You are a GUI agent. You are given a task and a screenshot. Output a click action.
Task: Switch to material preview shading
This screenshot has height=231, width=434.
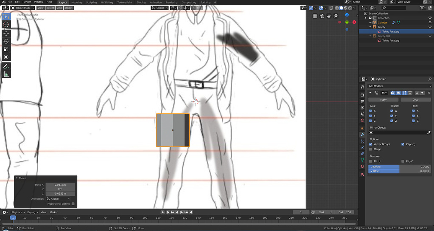click(346, 8)
